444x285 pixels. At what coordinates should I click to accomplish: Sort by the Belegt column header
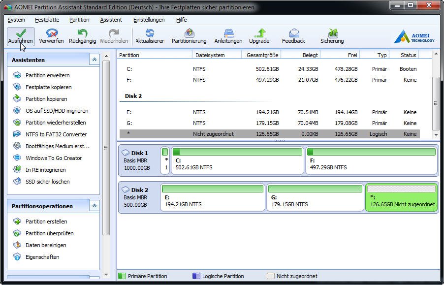(x=301, y=55)
